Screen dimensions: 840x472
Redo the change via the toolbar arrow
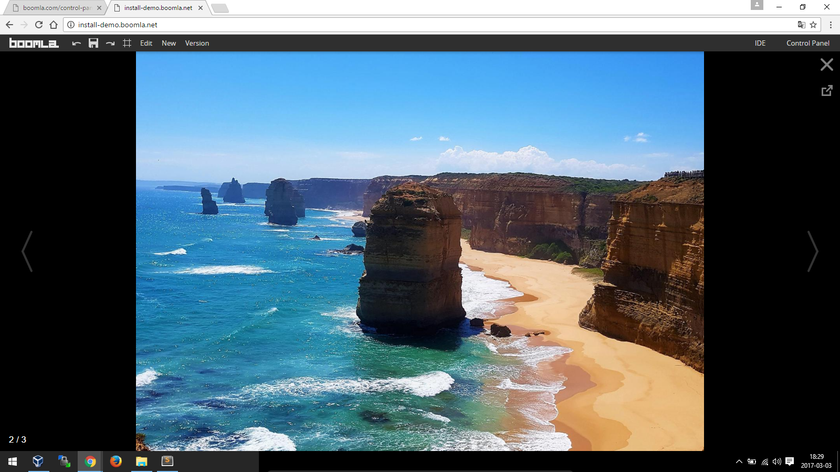pos(110,43)
